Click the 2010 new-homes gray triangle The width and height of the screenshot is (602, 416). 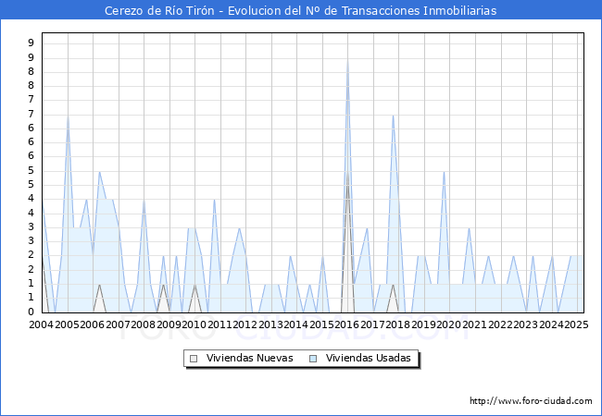(x=194, y=298)
